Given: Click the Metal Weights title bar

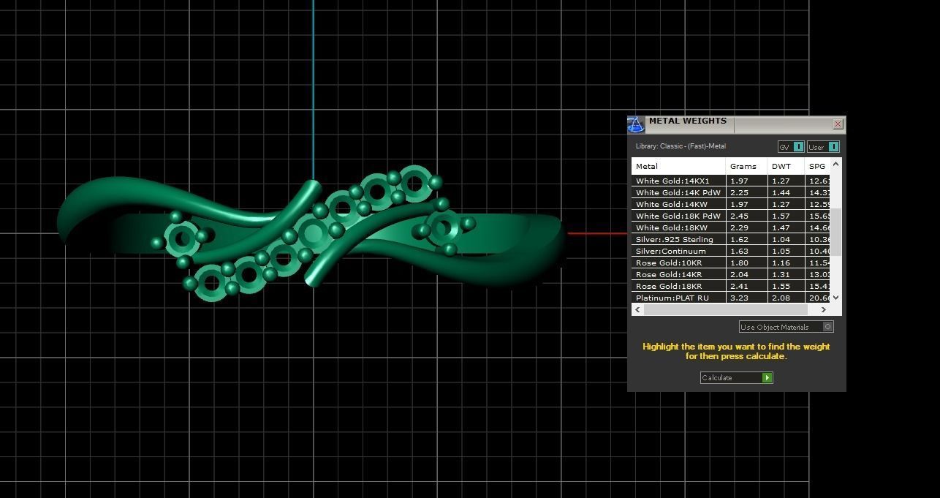Looking at the screenshot, I should click(x=738, y=124).
